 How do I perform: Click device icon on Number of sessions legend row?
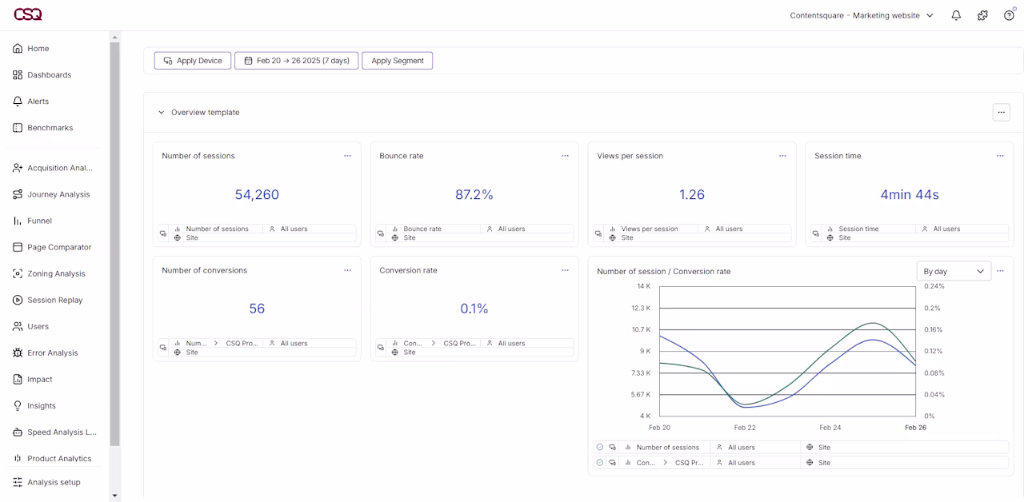point(612,448)
